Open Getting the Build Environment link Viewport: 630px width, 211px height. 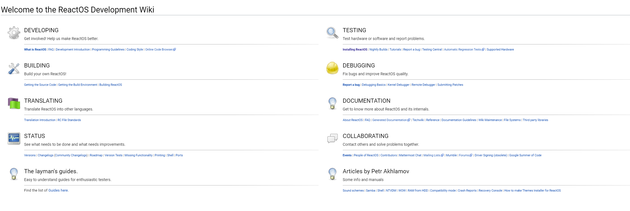[78, 85]
